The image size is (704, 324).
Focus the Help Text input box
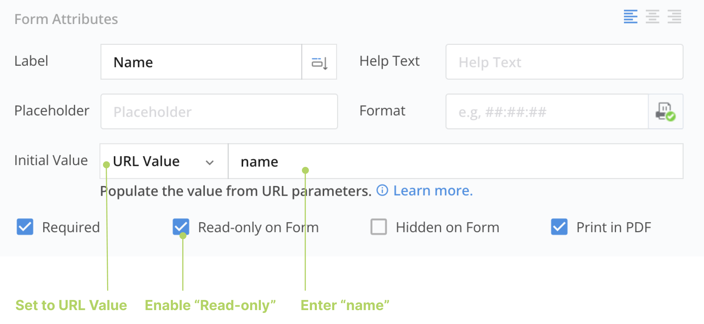(x=564, y=62)
